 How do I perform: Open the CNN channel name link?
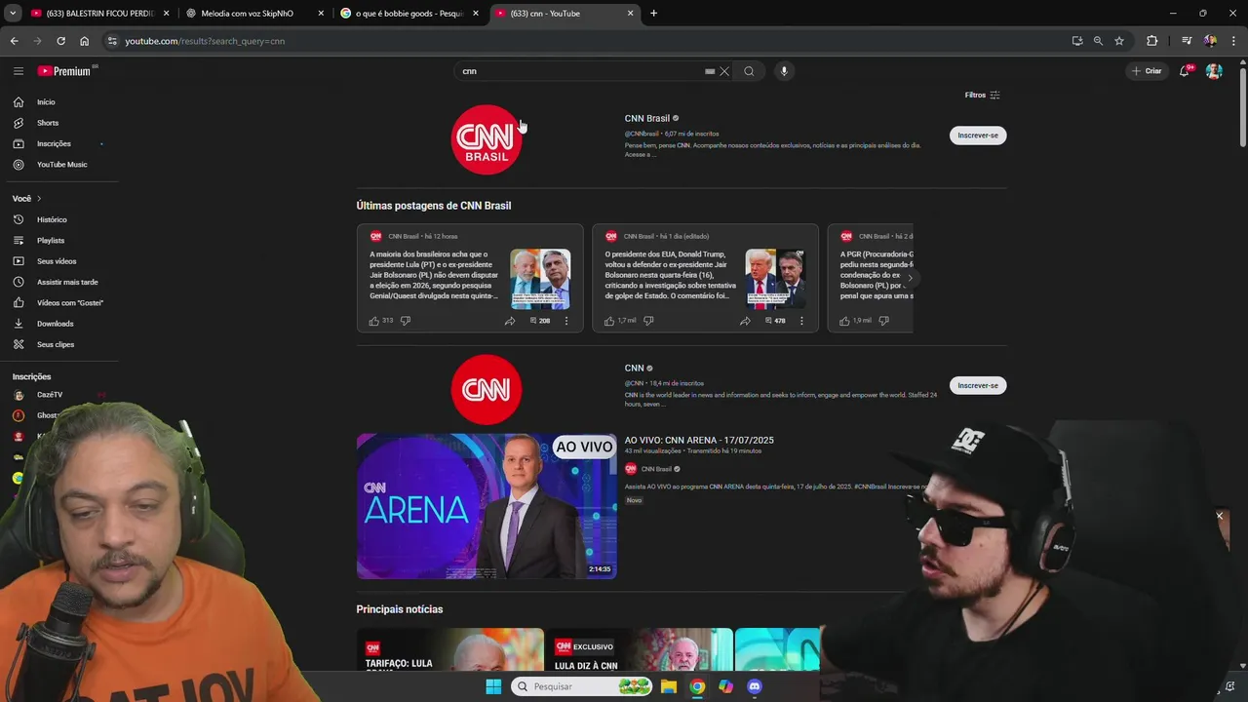635,369
